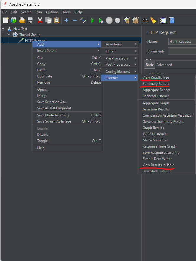This screenshot has width=196, height=261.
Task: Select Thread Group tree item
Action: [30, 35]
